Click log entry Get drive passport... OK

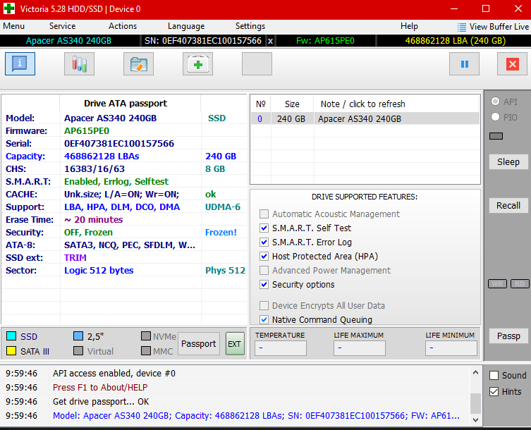tap(101, 402)
